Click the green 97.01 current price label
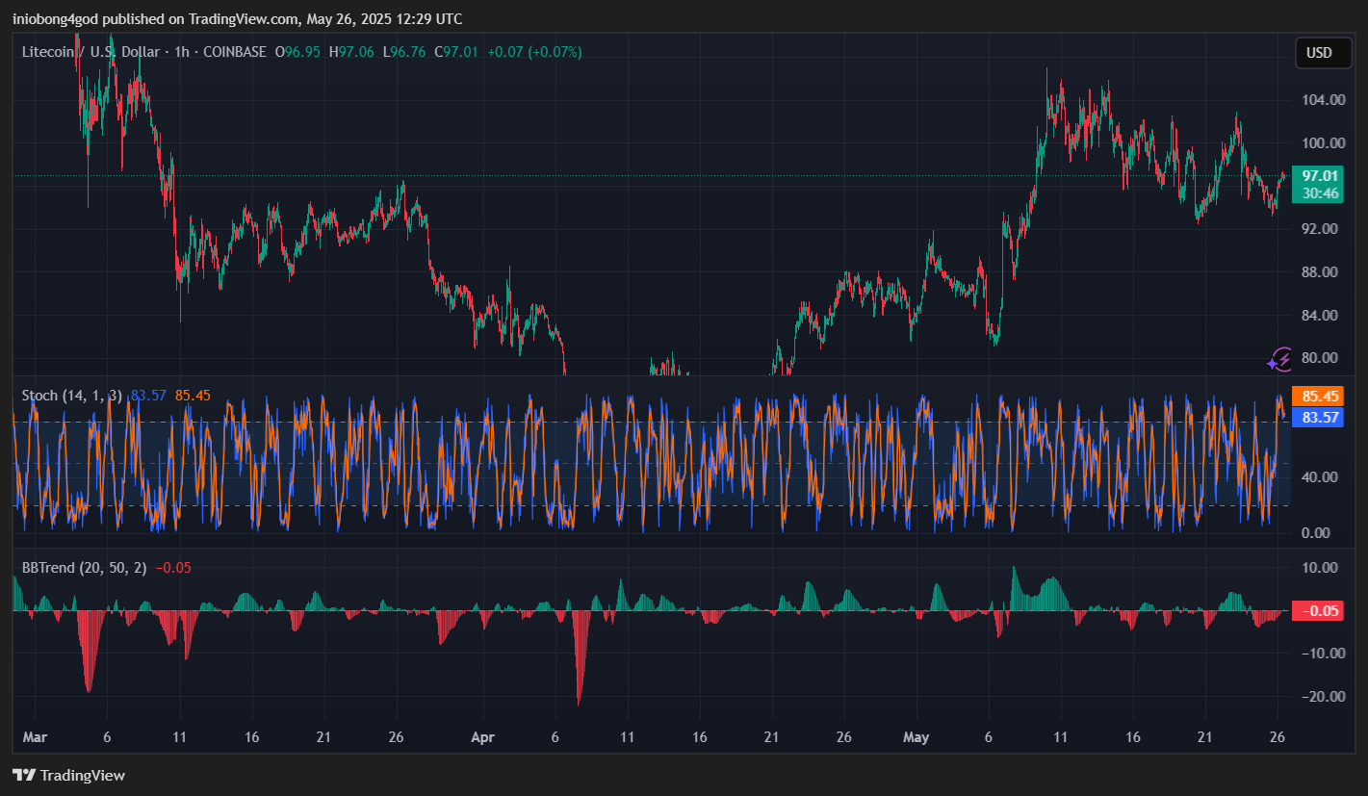 (x=1320, y=175)
